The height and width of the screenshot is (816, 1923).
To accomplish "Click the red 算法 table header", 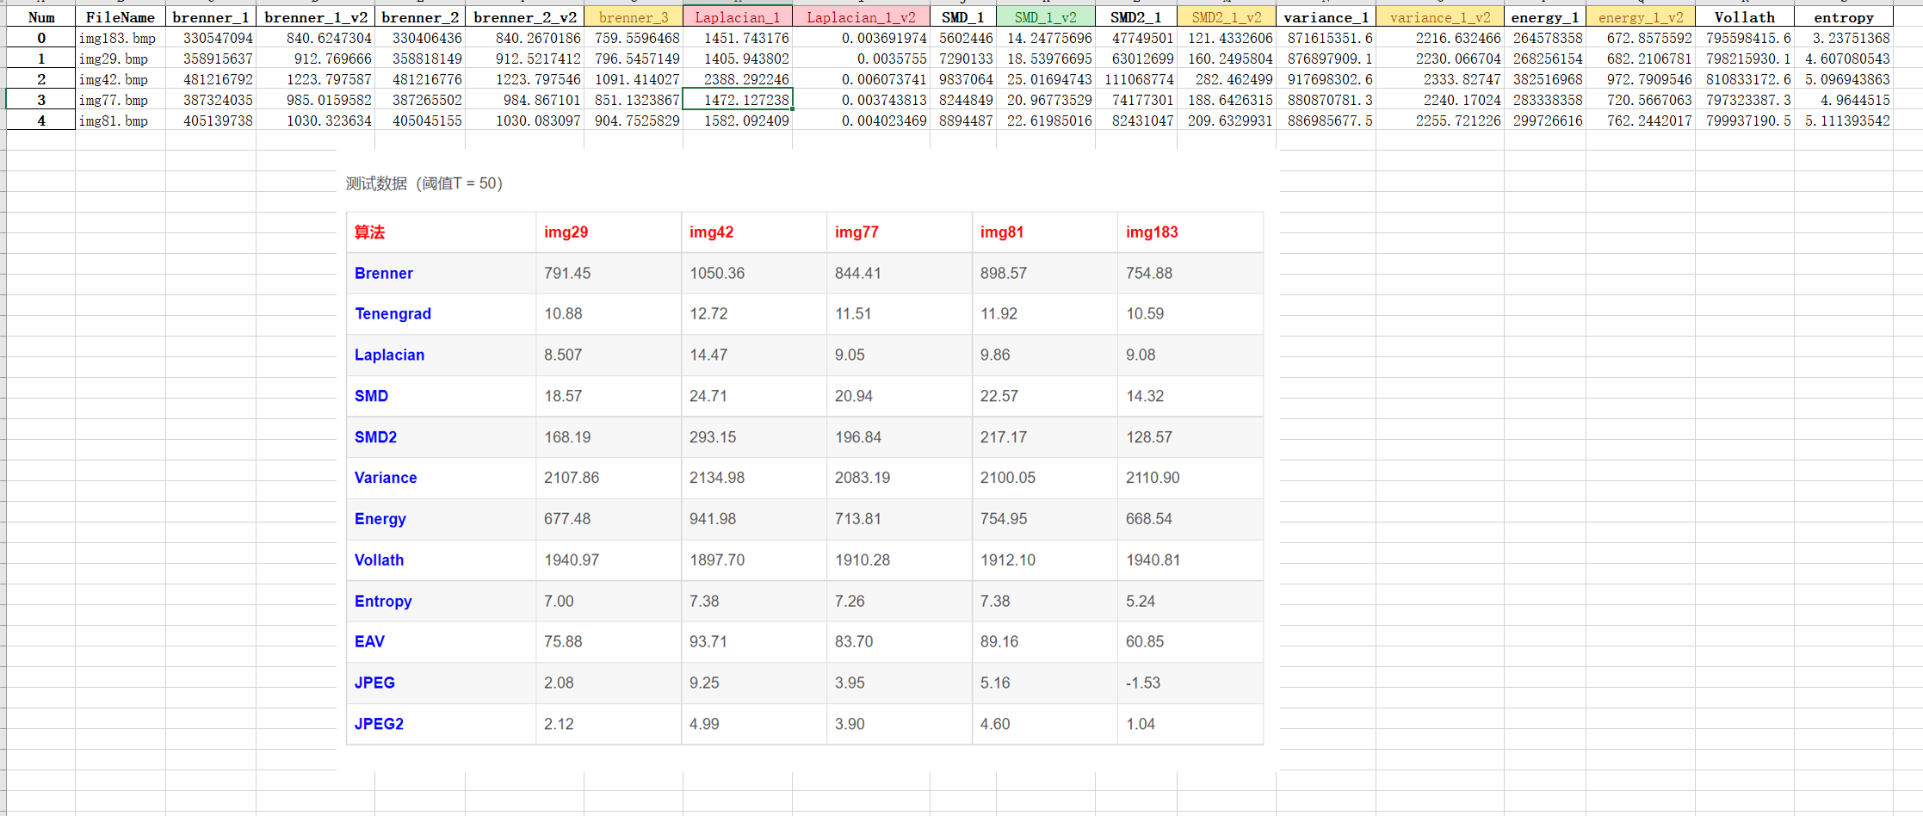I will pyautogui.click(x=370, y=232).
